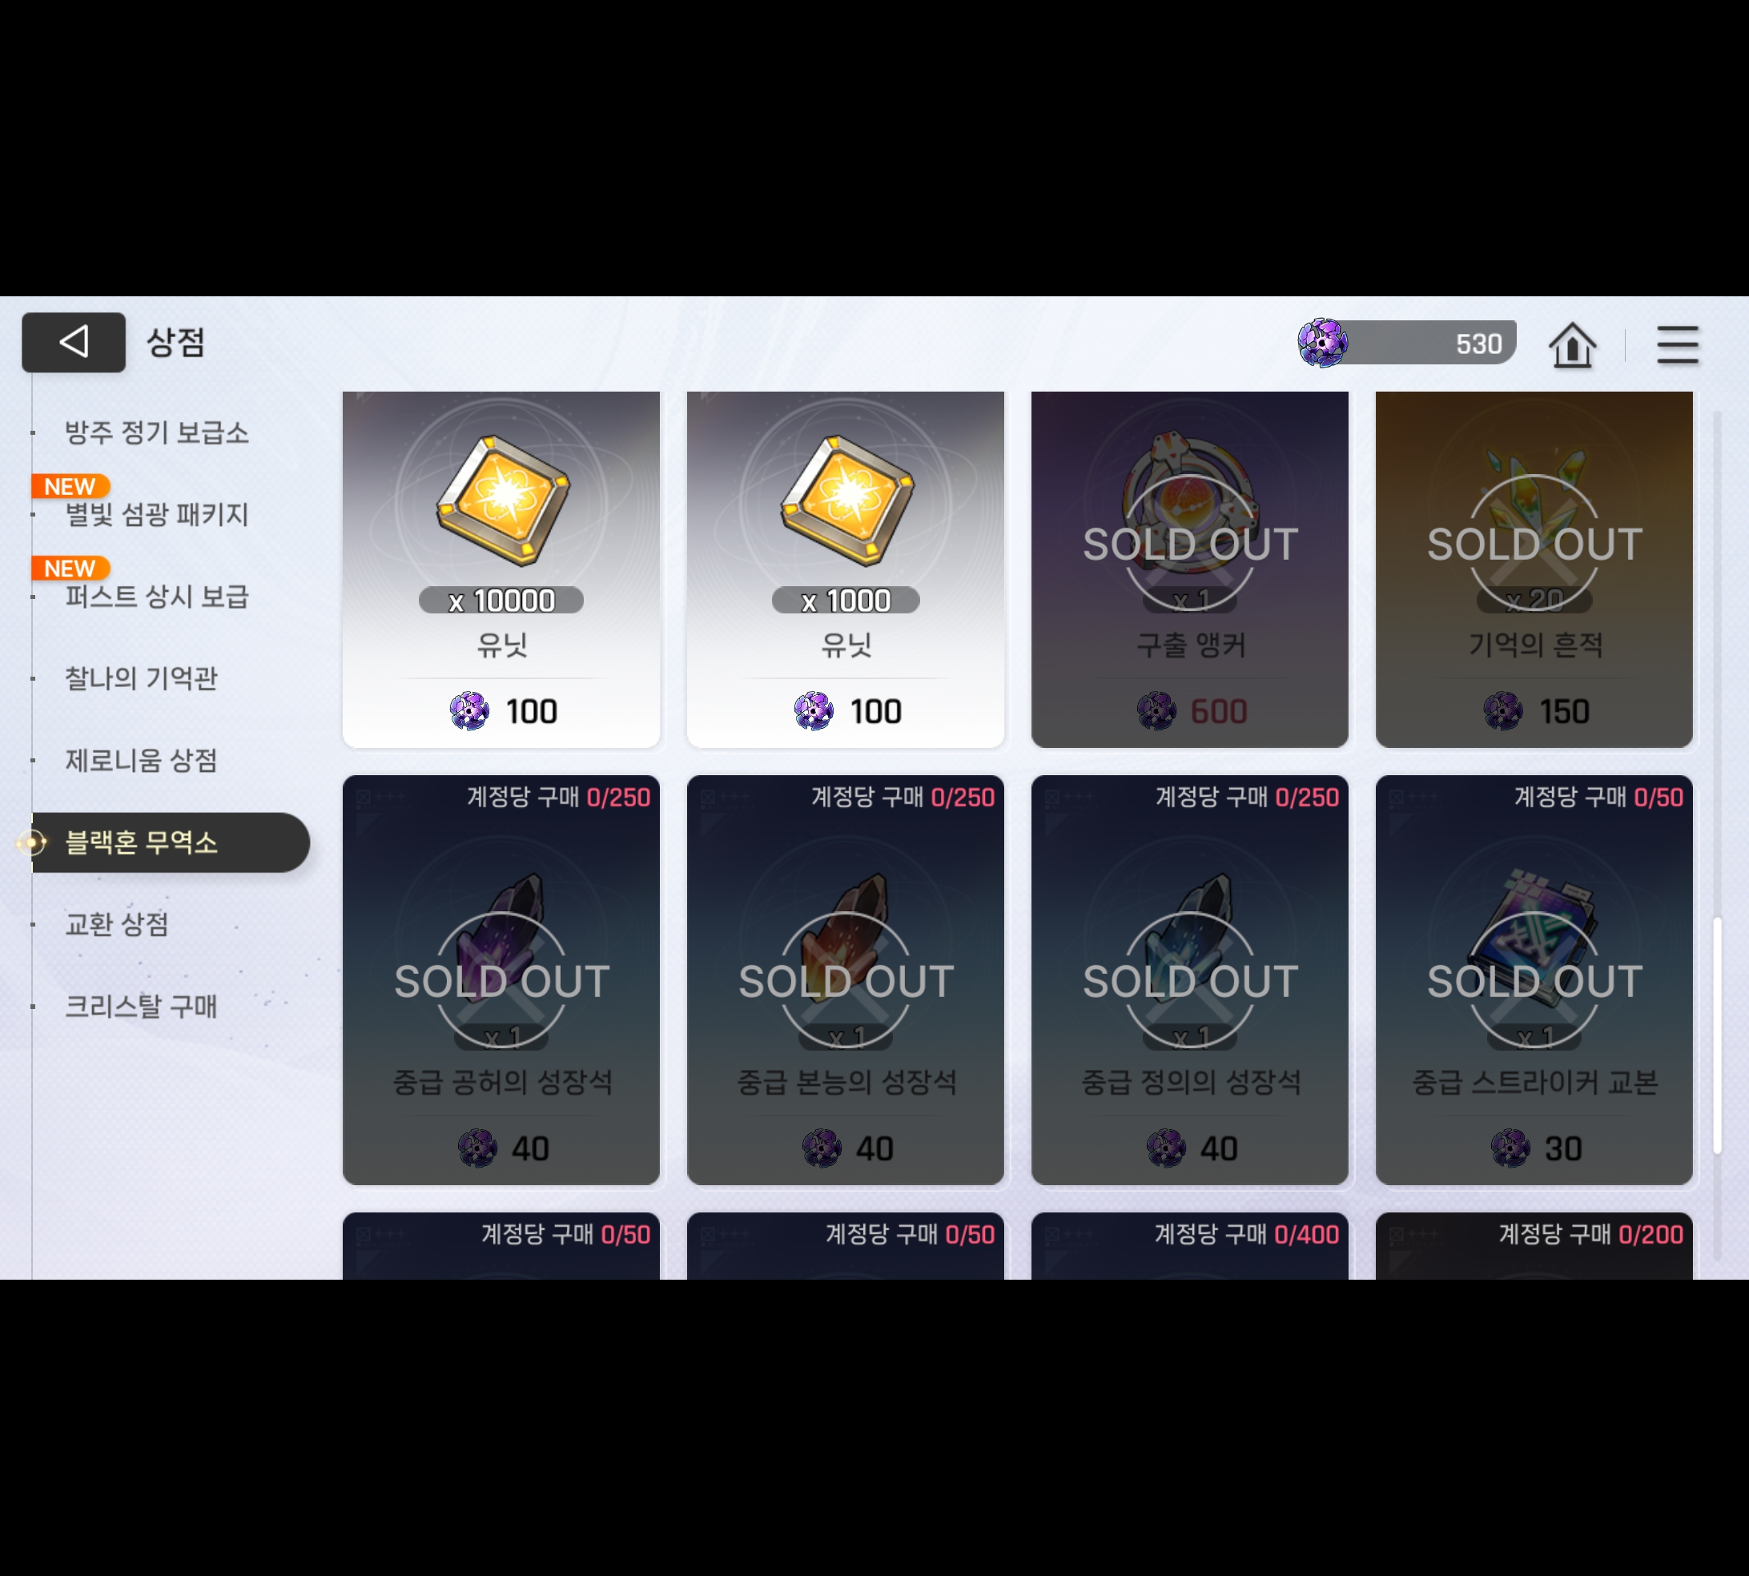Select the 유닛 x 1000 item card
Image resolution: width=1749 pixels, height=1576 pixels.
coord(845,569)
